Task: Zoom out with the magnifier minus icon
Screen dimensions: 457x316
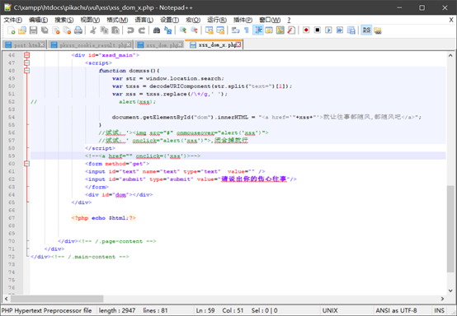Action: (x=194, y=30)
